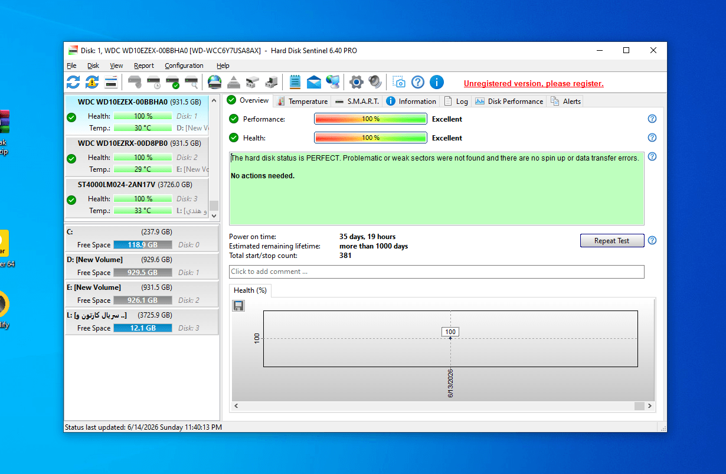Image resolution: width=726 pixels, height=474 pixels.
Task: Click the gray disk icon with clock
Action: pos(153,82)
